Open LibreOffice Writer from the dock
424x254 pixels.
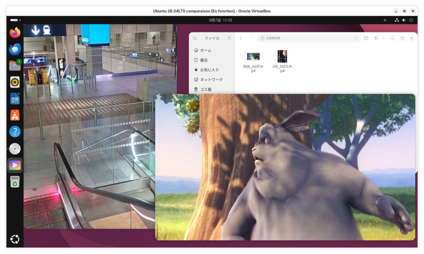15,99
